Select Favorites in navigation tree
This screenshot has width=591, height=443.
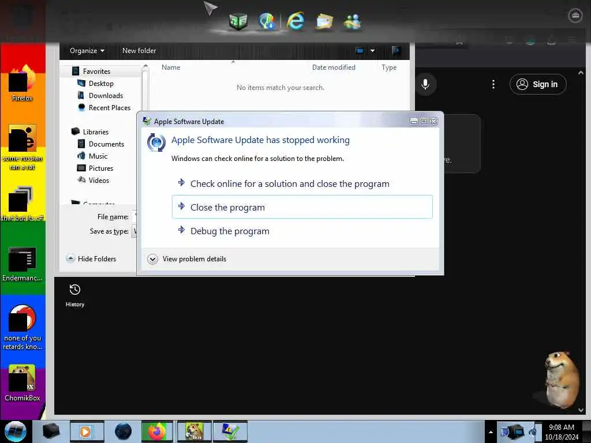point(96,71)
